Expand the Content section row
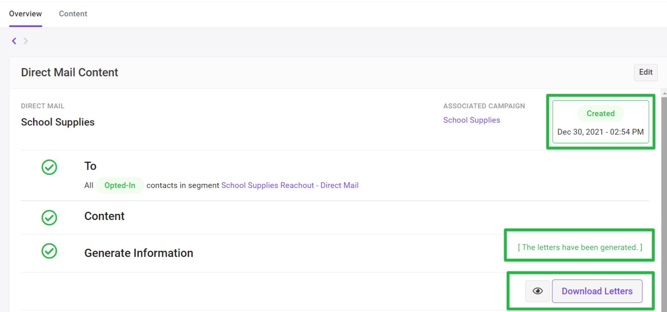 click(104, 216)
